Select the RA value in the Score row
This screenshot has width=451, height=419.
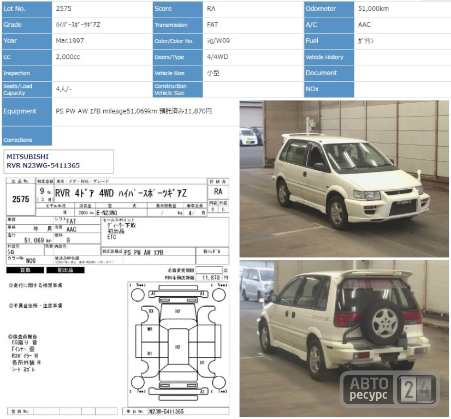[211, 9]
